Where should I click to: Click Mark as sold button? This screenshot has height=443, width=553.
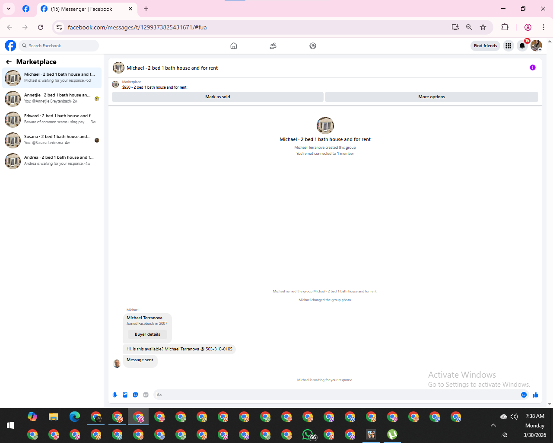pyautogui.click(x=218, y=97)
